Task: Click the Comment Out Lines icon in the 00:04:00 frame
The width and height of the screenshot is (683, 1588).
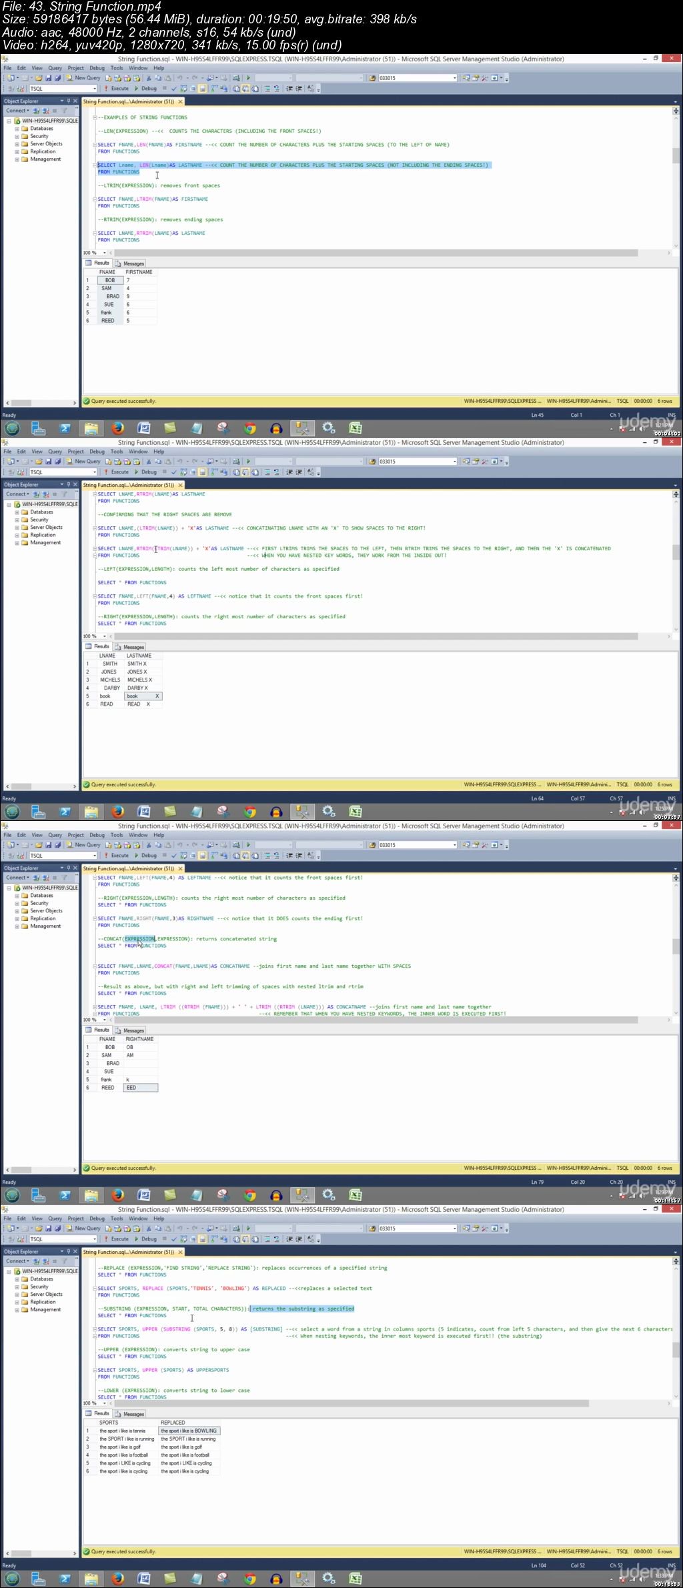Action: point(267,89)
